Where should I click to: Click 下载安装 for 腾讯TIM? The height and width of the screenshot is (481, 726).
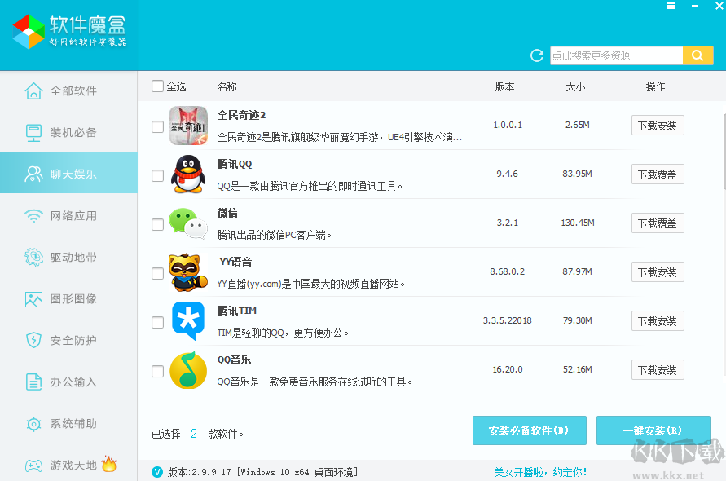(658, 321)
